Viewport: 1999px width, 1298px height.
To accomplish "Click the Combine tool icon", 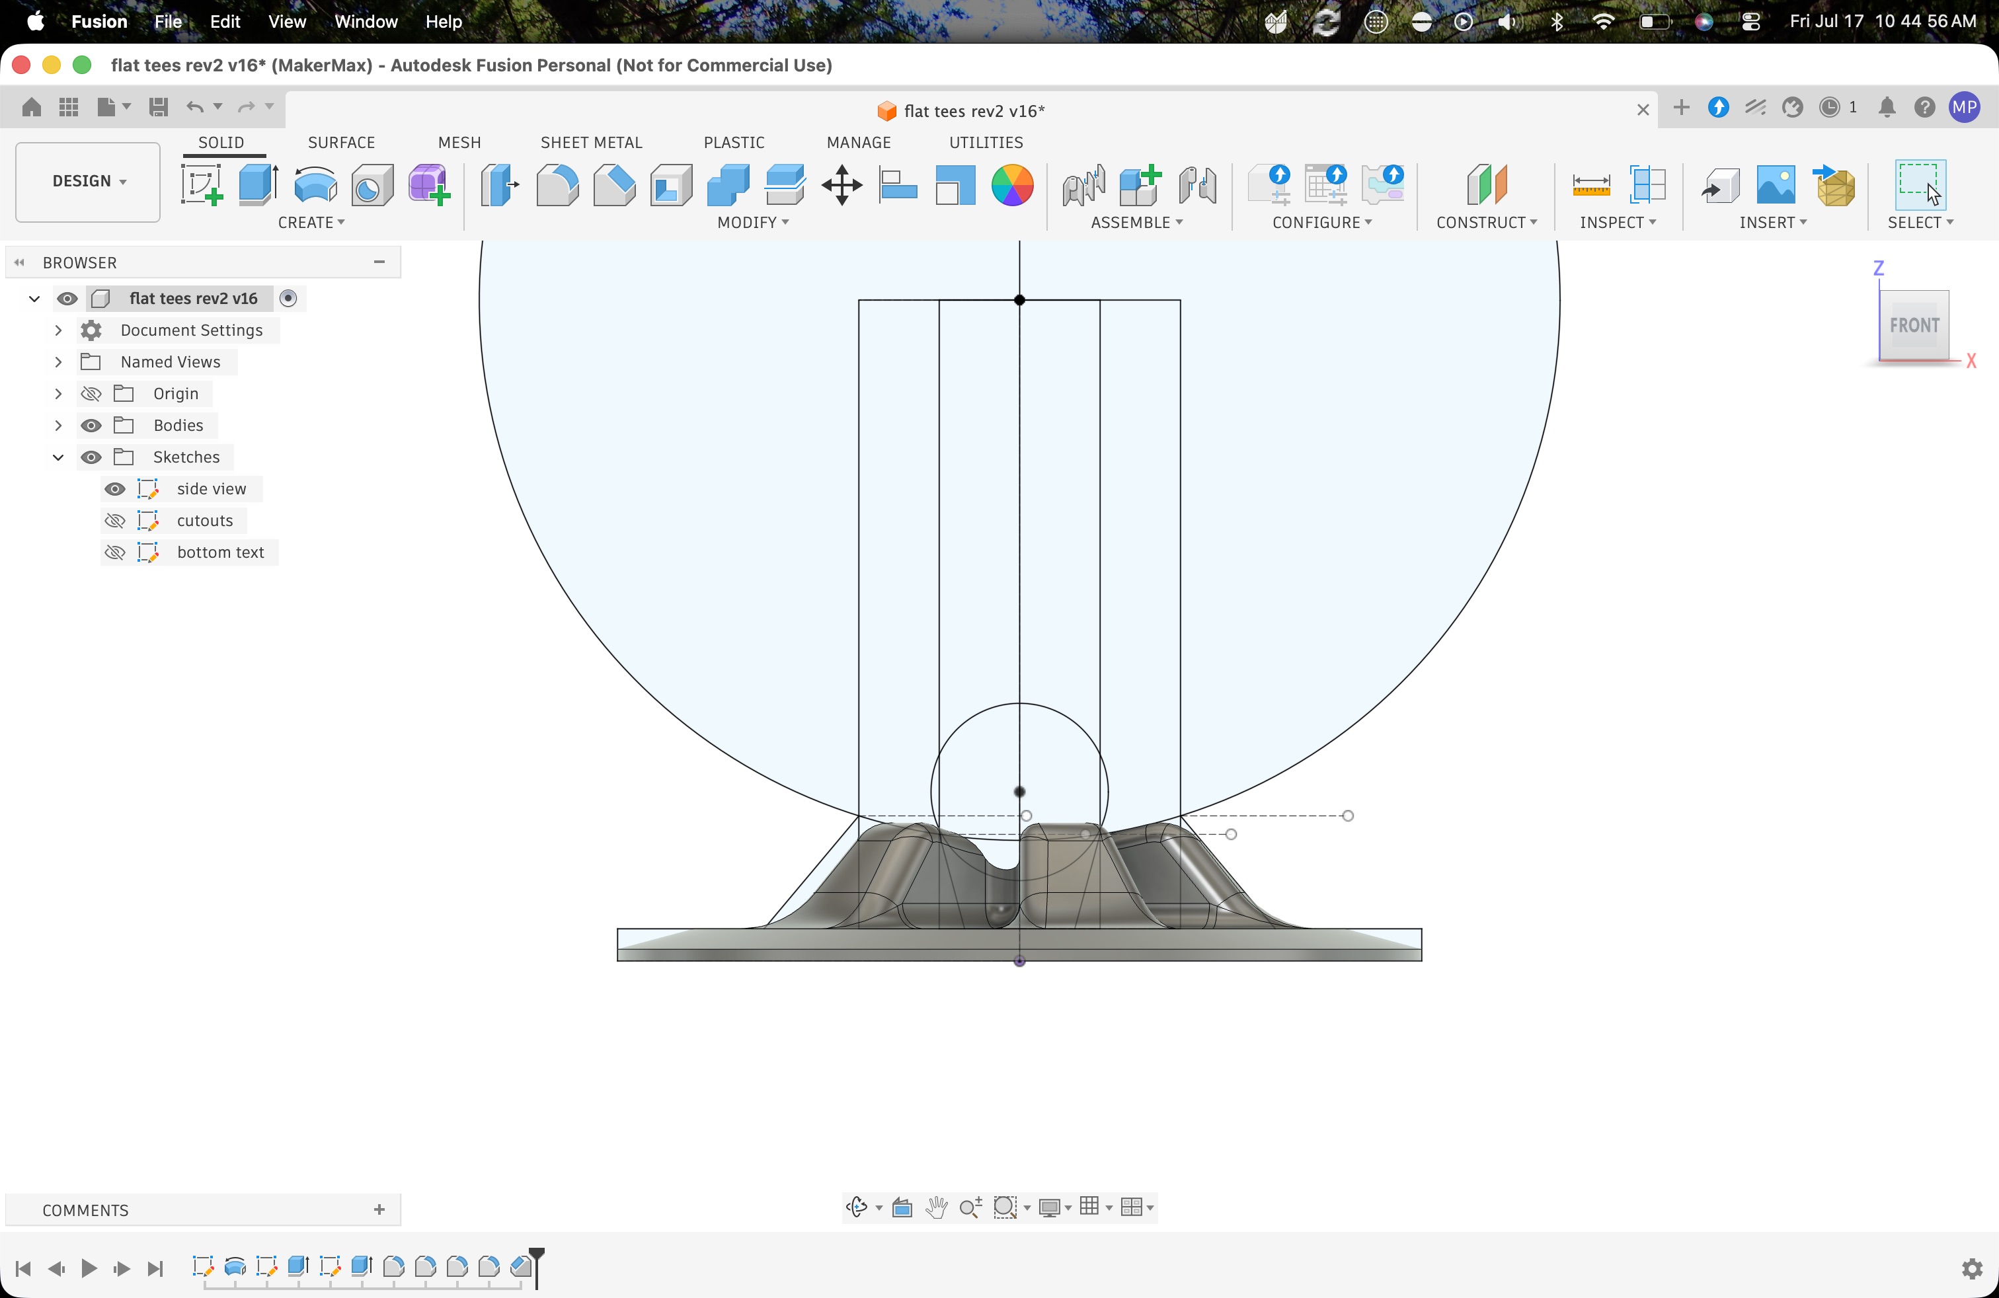I will 728,184.
